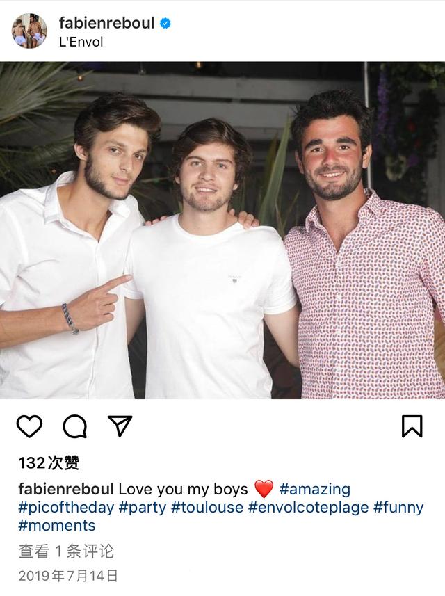445x596 pixels.
Task: Tap the post date 2019年7月14日
Action: coord(68,576)
